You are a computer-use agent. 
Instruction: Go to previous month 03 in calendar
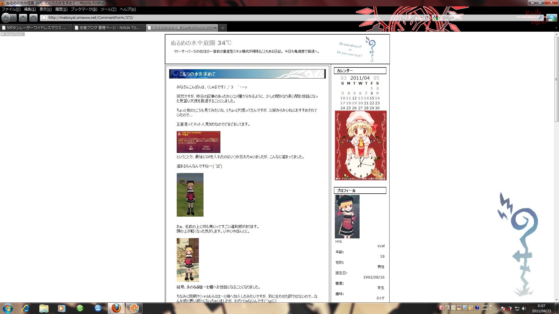click(x=343, y=78)
